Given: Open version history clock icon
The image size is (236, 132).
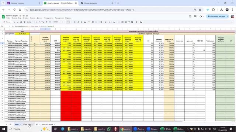Looking at the screenshot, I should click(x=190, y=16).
